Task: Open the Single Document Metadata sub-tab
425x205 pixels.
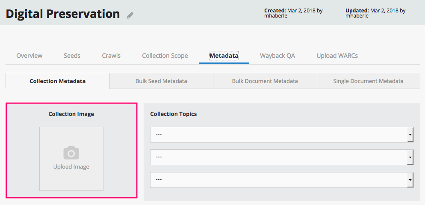Action: (368, 81)
